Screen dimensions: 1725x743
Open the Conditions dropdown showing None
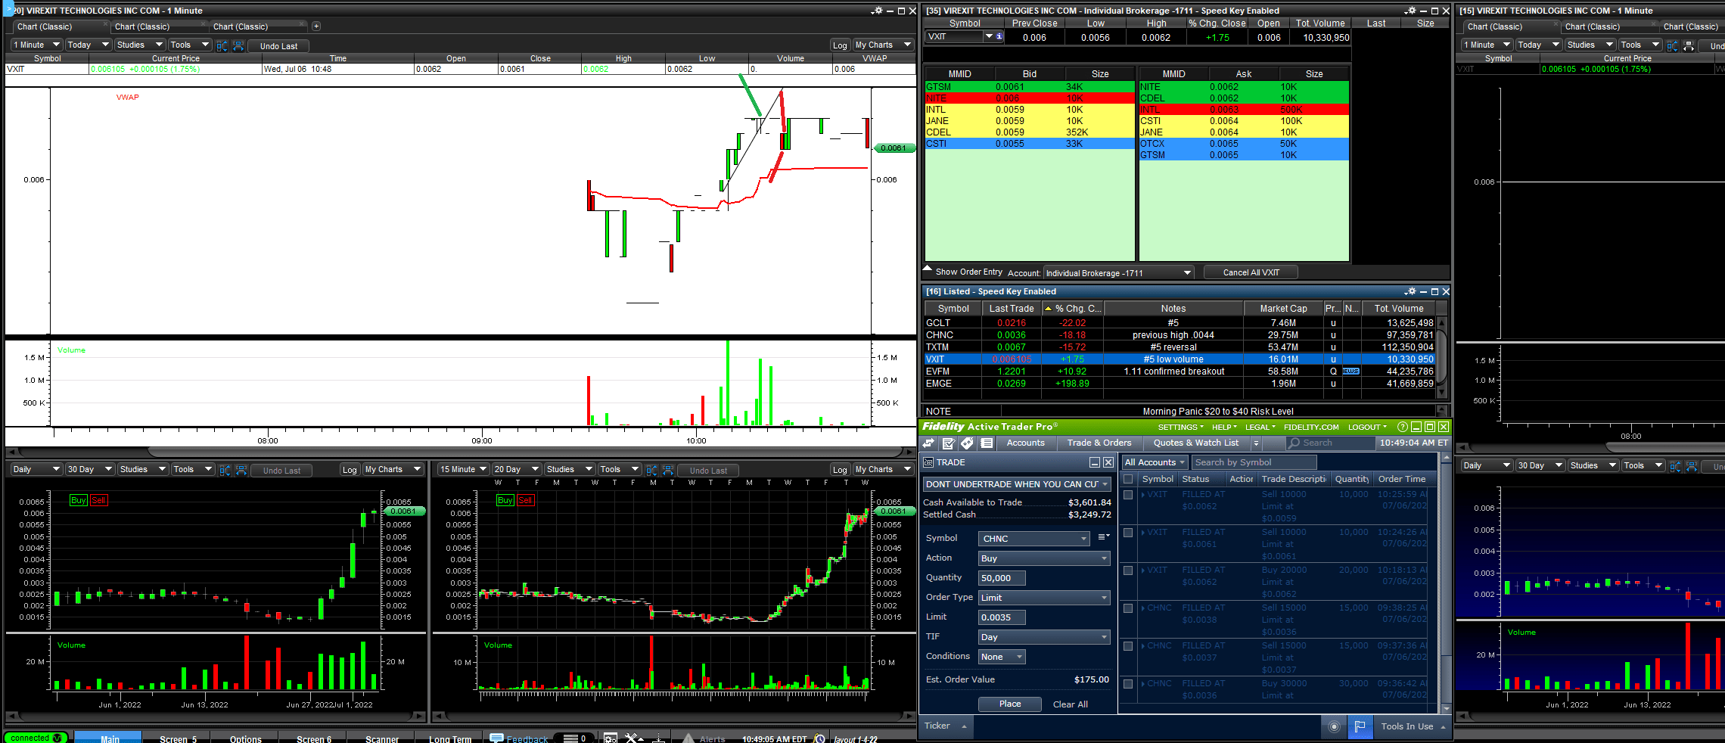[1002, 657]
